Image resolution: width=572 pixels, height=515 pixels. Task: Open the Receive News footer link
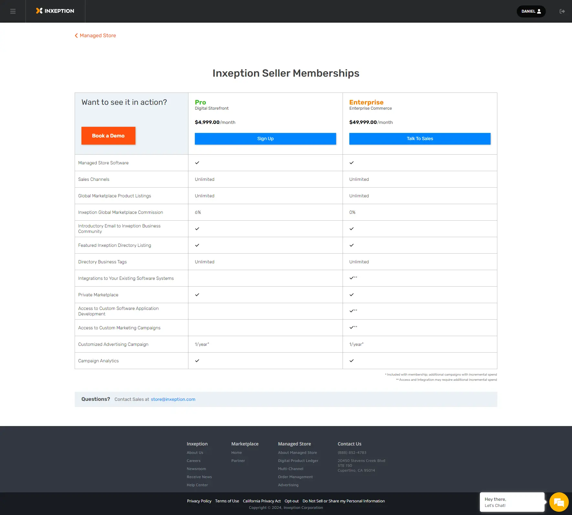199,477
